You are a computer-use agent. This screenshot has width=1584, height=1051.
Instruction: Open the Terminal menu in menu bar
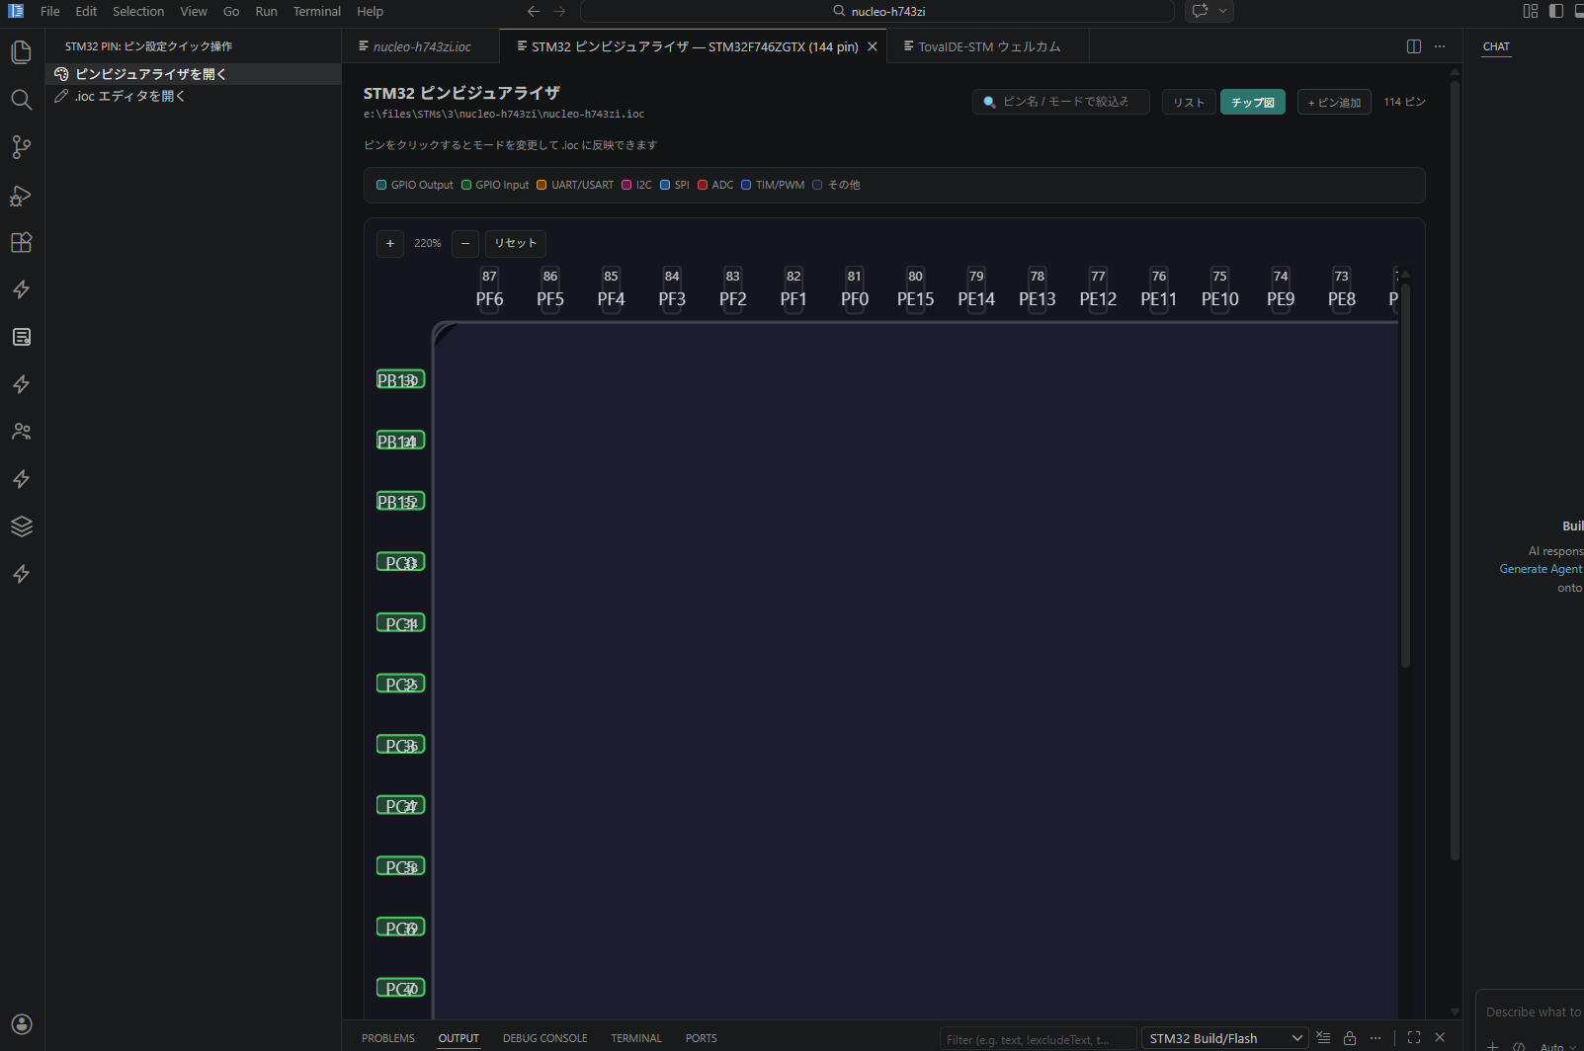pyautogui.click(x=316, y=11)
